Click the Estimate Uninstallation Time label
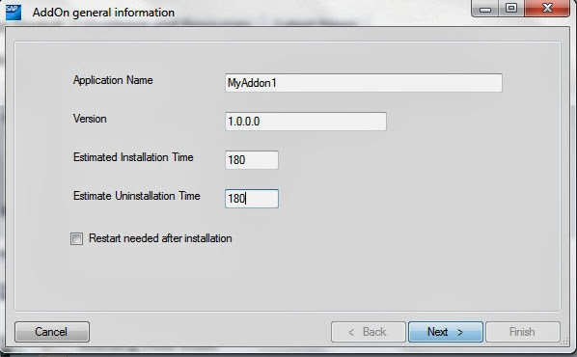 click(x=136, y=196)
